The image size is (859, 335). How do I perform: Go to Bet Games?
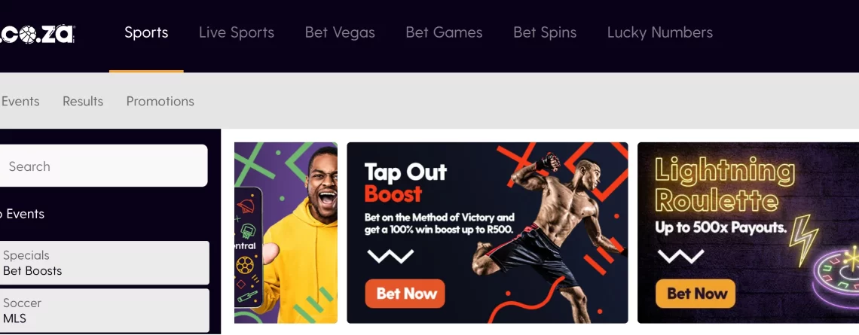point(444,33)
